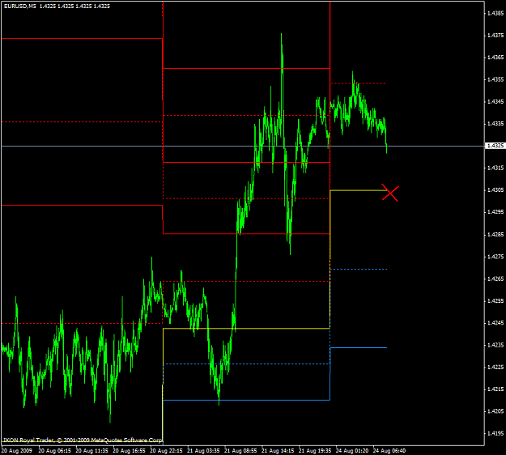Click the 21 Aug 08:55 time label
This screenshot has height=455, width=506.
tap(240, 450)
